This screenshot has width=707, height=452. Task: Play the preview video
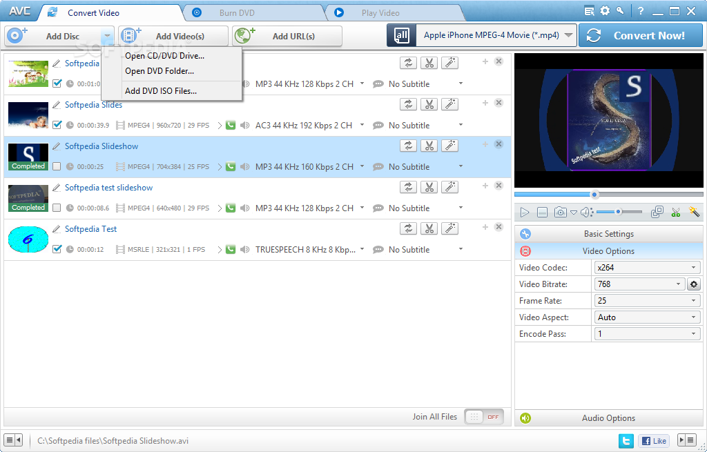point(525,213)
